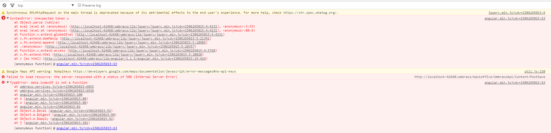Image resolution: width=551 pixels, height=133 pixels.
Task: Open the globalEval jquery.min.js stack link
Action: coord(149,34)
